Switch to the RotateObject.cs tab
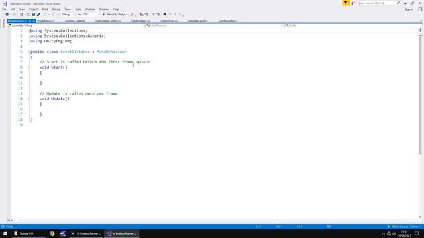Screen dimensions: 424x238 (140, 21)
